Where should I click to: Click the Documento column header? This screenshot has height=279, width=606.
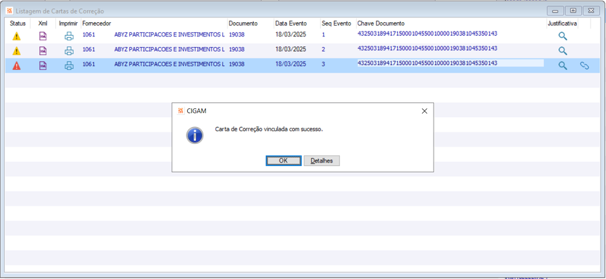(x=243, y=24)
